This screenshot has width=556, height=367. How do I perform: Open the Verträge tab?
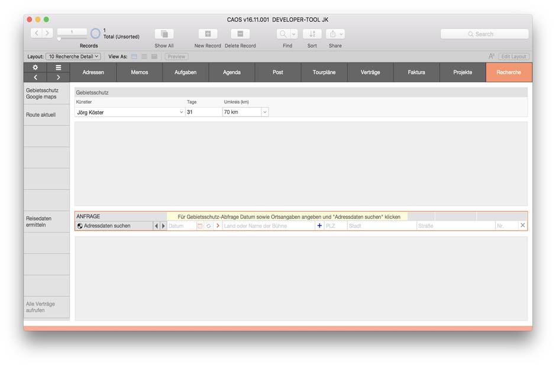[370, 72]
